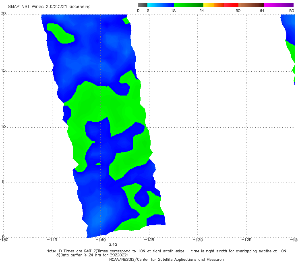Click the longitude axis label '-125'
The height and width of the screenshot is (262, 298).
click(x=246, y=240)
